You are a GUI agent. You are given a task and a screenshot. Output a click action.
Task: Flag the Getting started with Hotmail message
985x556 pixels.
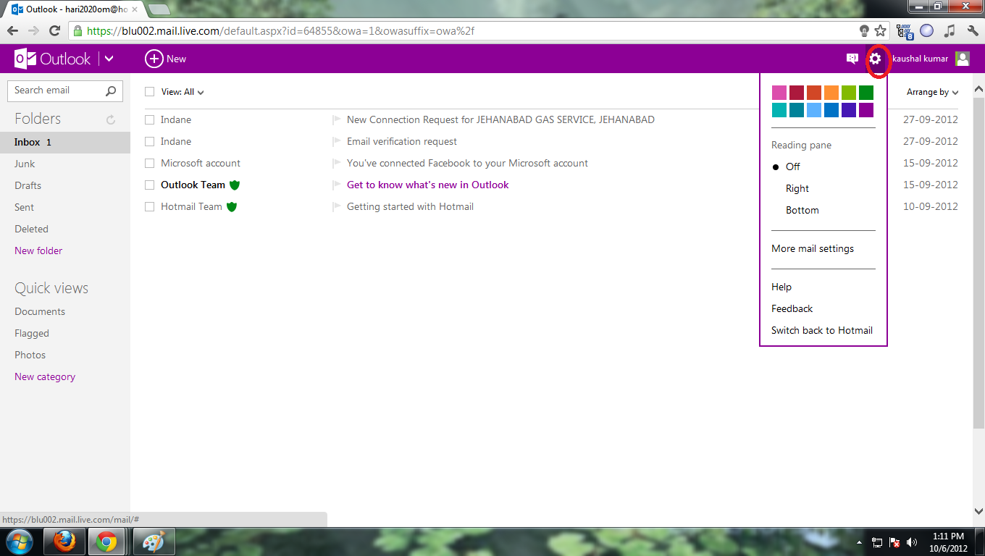click(337, 206)
